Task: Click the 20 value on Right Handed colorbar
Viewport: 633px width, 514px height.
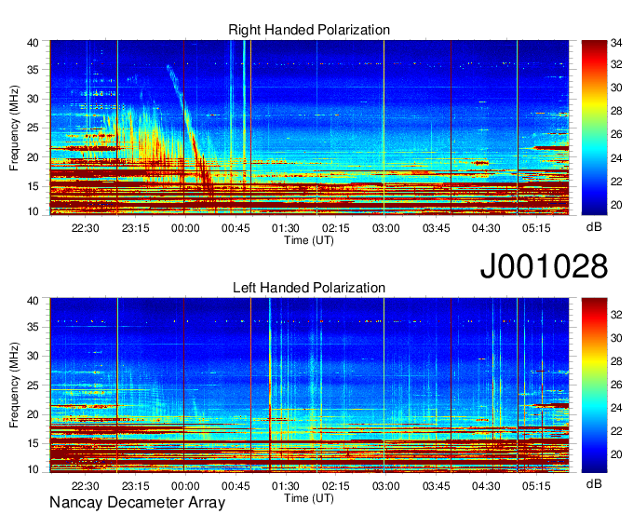Action: click(616, 205)
